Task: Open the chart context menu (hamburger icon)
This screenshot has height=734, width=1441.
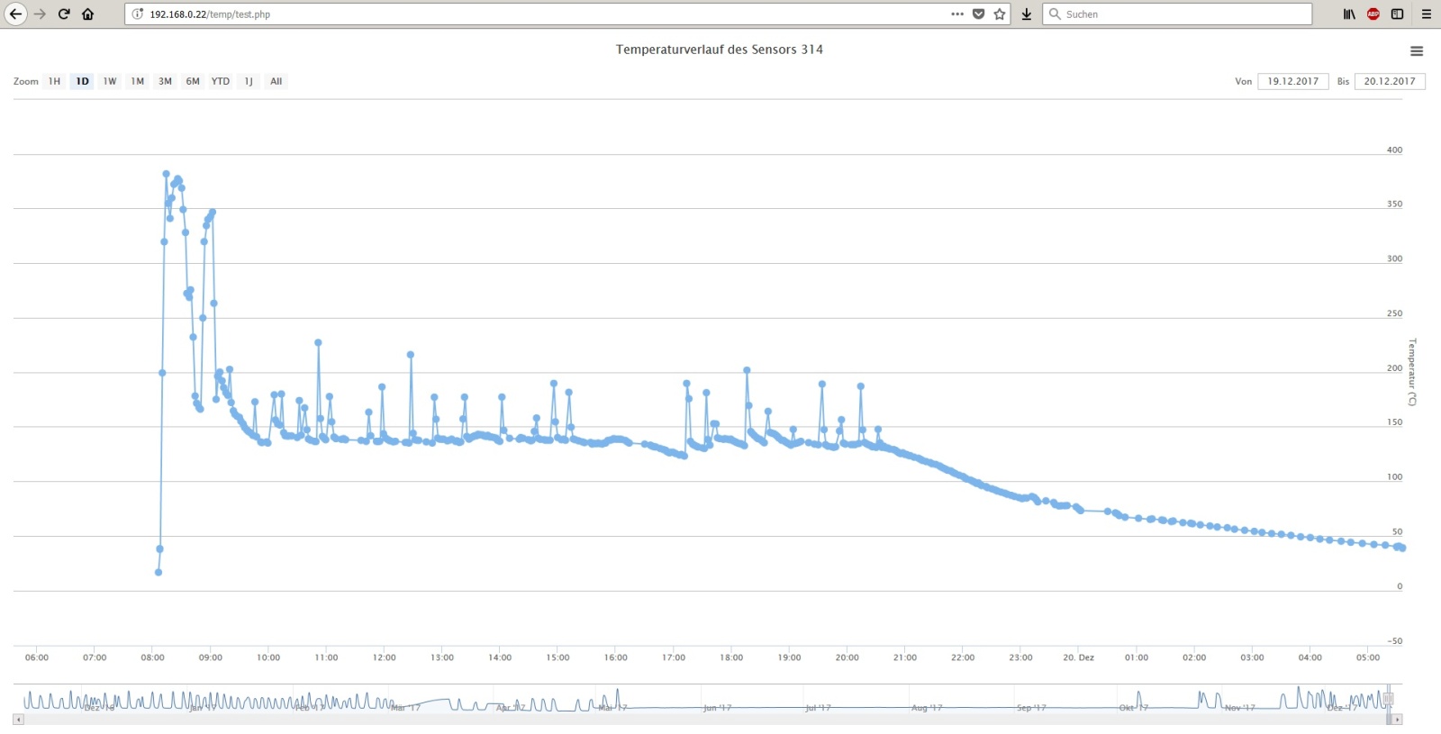Action: pyautogui.click(x=1417, y=51)
